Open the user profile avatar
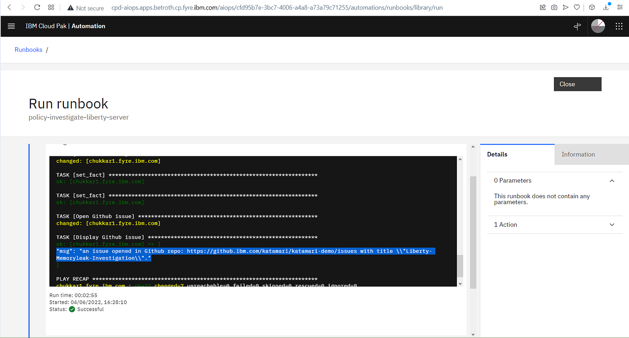 pos(598,27)
